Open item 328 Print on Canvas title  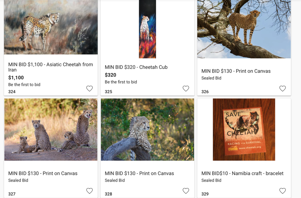[x=139, y=173]
